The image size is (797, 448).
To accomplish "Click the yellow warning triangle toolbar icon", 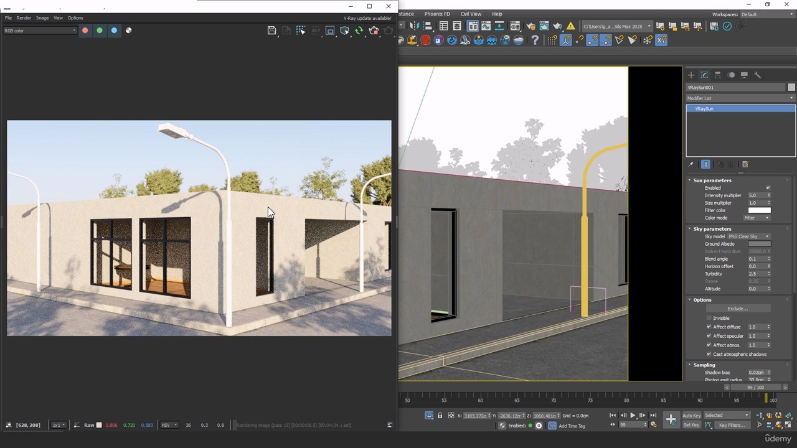I will (x=570, y=26).
